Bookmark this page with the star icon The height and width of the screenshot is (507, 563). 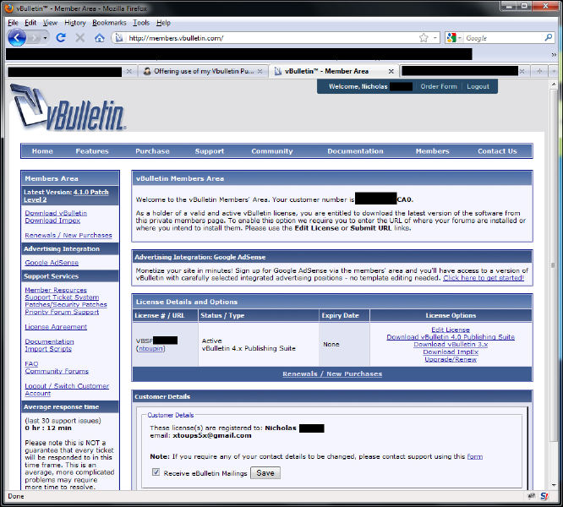[424, 38]
